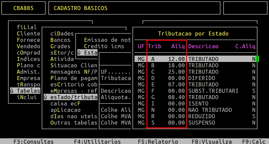Click the Trib column header

click(x=155, y=46)
